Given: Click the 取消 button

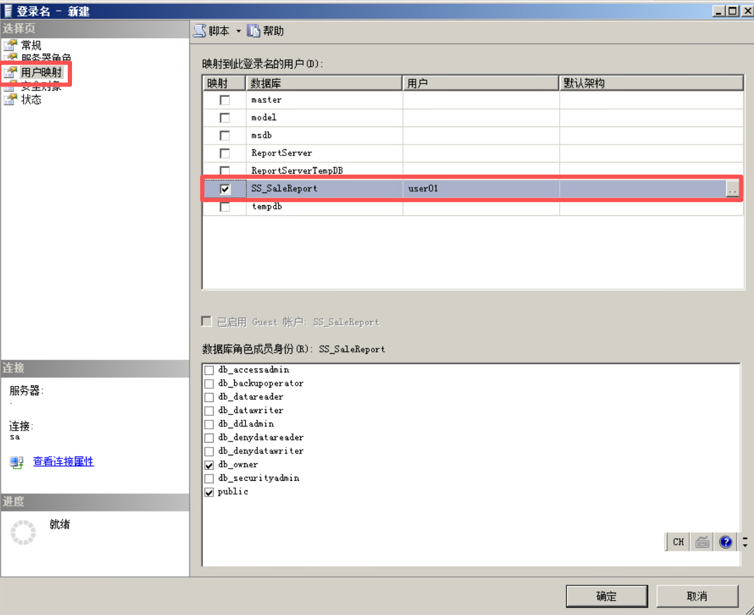Looking at the screenshot, I should click(x=697, y=596).
